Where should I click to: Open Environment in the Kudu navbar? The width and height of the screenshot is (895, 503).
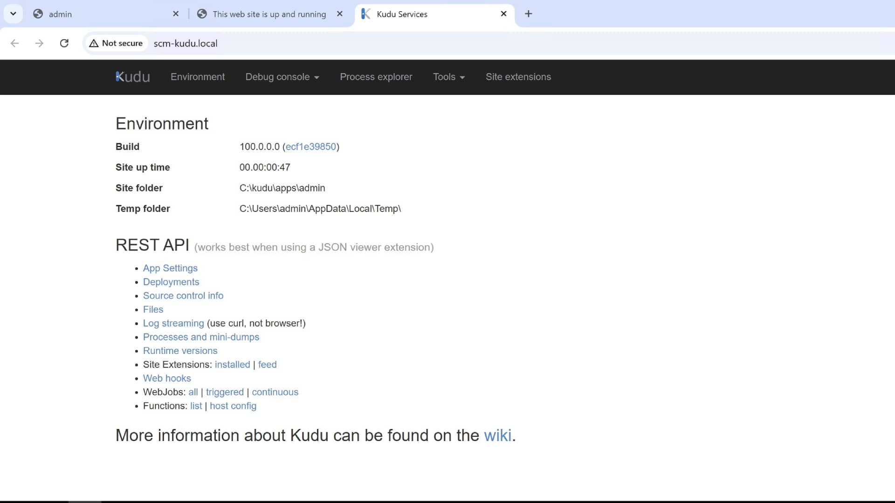(x=198, y=77)
